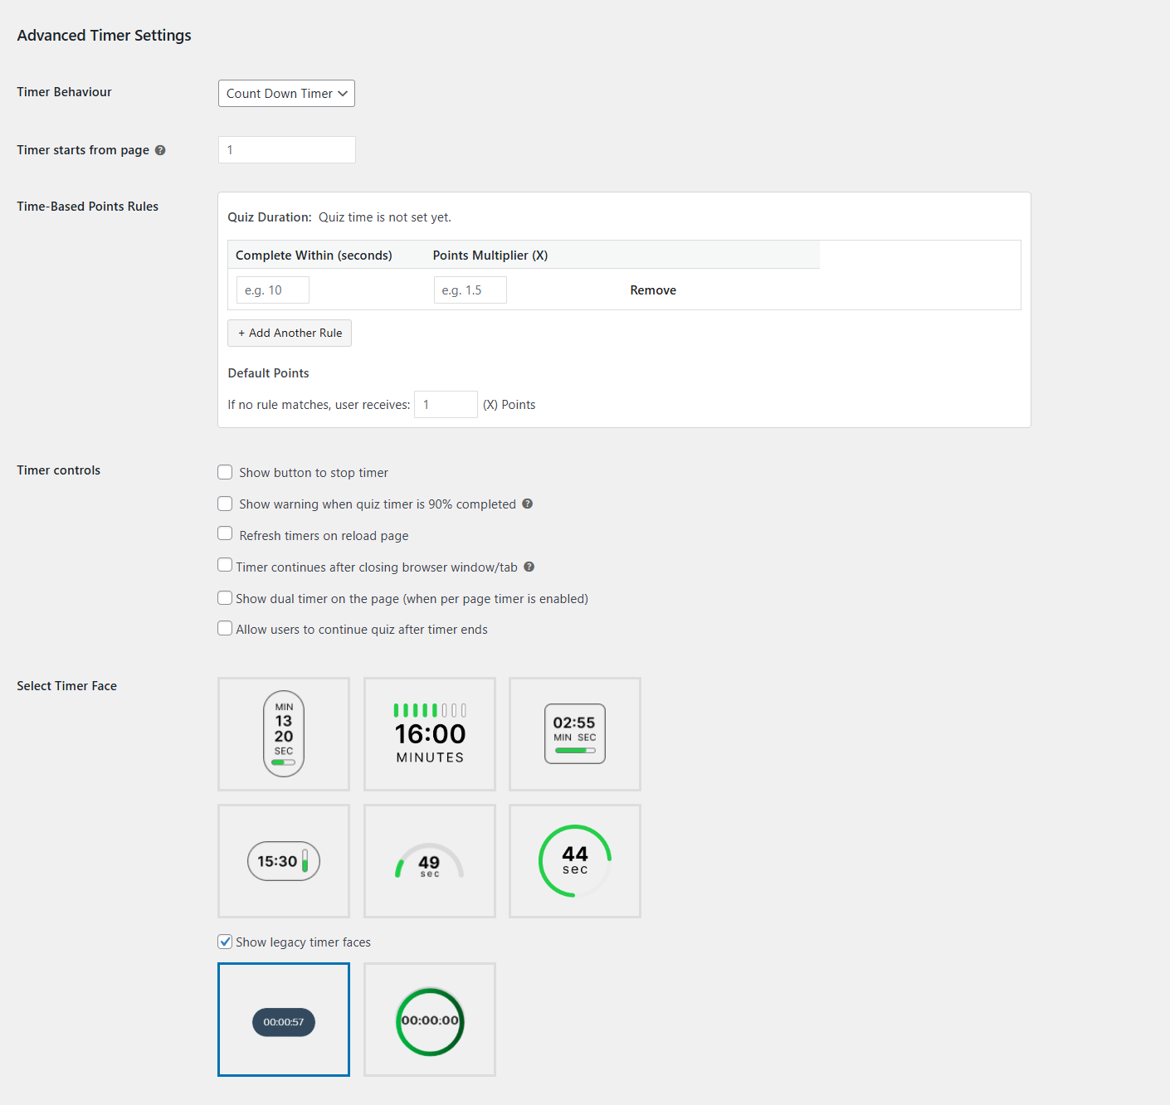Click the Add Another Rule button
The height and width of the screenshot is (1105, 1170).
(x=290, y=333)
